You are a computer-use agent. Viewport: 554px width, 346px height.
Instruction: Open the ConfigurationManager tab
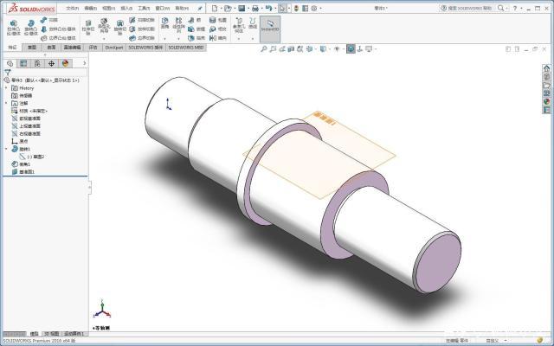coord(37,63)
